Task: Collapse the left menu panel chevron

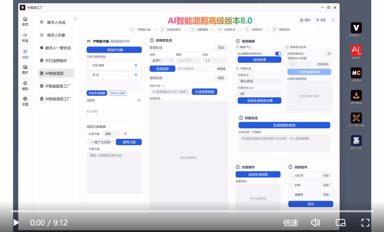Action: [x=75, y=18]
